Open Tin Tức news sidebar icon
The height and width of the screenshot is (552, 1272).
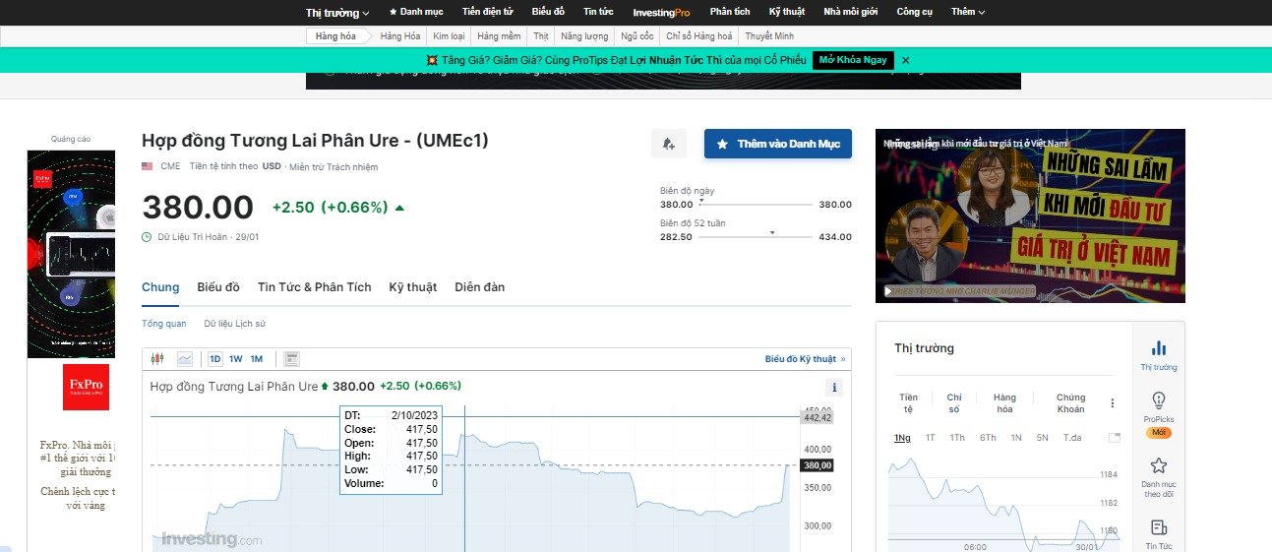1158,528
